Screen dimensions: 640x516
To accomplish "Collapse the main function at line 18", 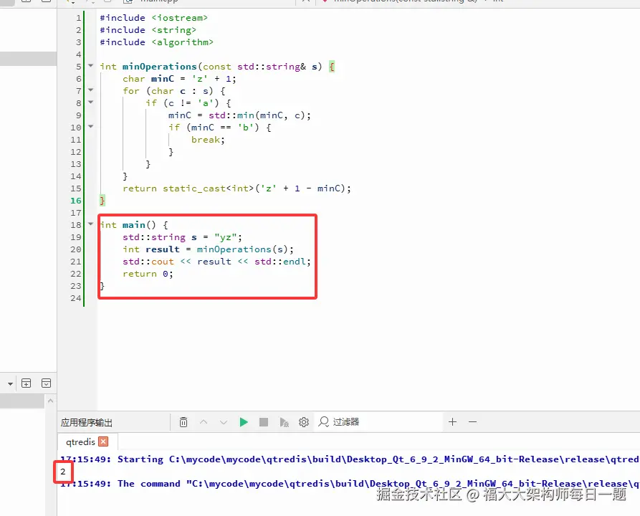I will point(90,224).
